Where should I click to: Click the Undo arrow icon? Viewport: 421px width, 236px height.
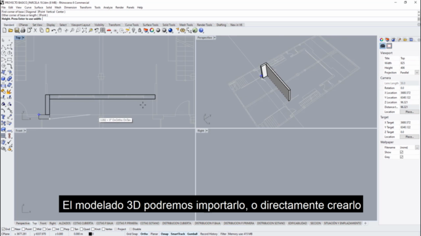54,31
